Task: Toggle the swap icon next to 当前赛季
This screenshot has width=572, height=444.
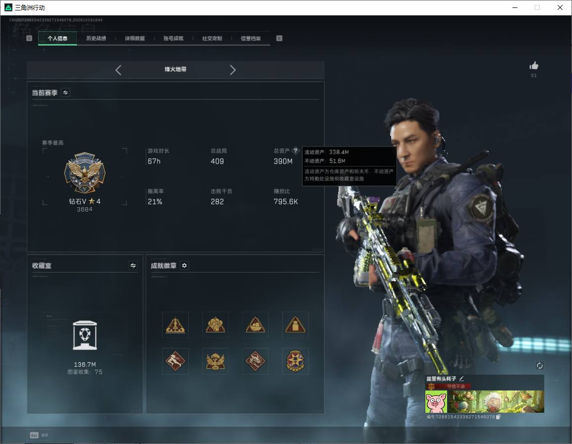Action: pos(65,93)
